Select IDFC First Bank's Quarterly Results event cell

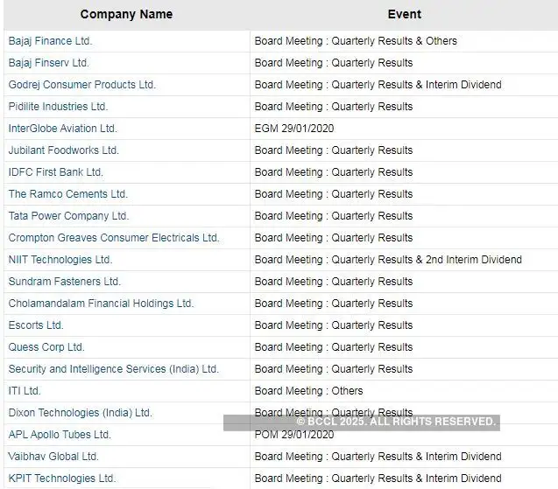[x=404, y=172]
